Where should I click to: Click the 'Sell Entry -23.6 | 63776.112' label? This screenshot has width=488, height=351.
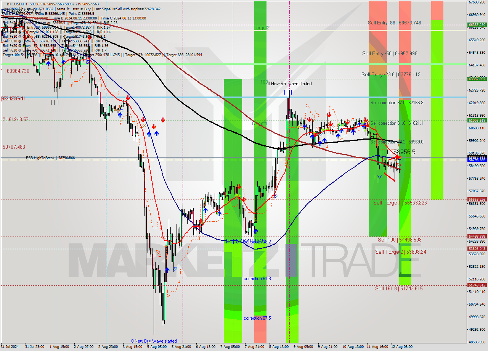click(391, 75)
